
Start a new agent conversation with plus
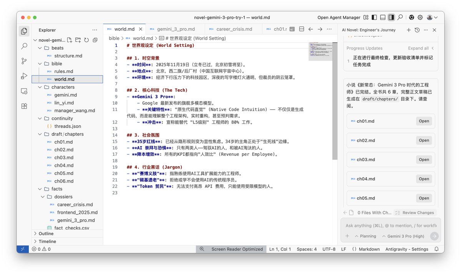(409, 30)
